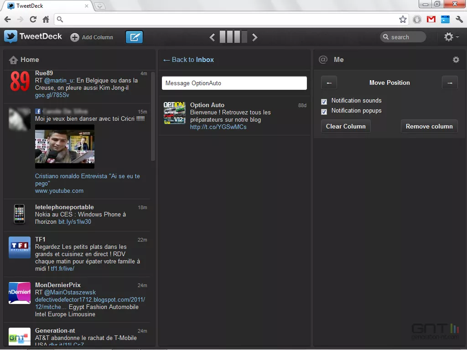467x350 pixels.
Task: Click the @ icon on the Me column
Action: (323, 59)
